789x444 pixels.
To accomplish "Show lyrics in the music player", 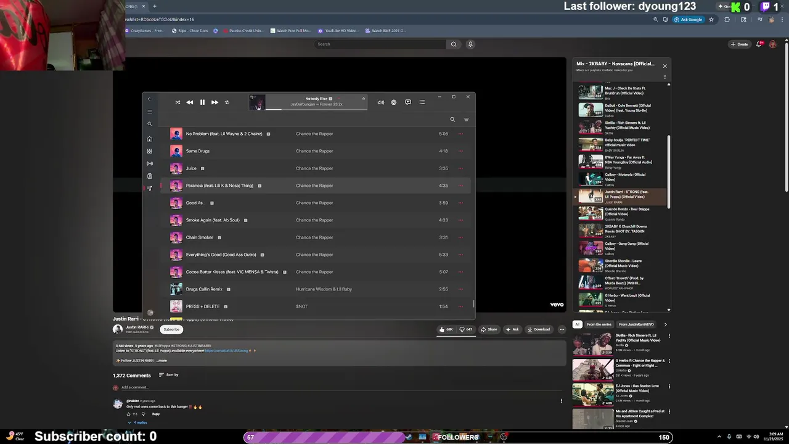I will point(408,102).
